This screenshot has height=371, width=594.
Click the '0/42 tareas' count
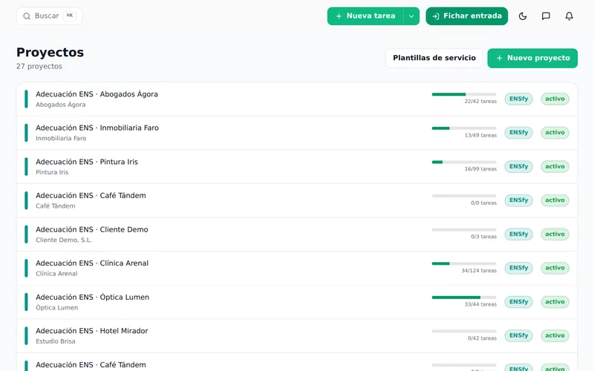(482, 338)
